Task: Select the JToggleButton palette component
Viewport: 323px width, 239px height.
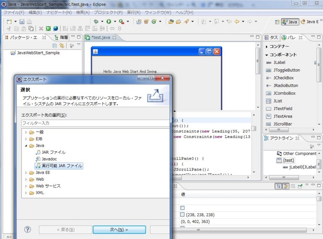Action: tap(283, 70)
